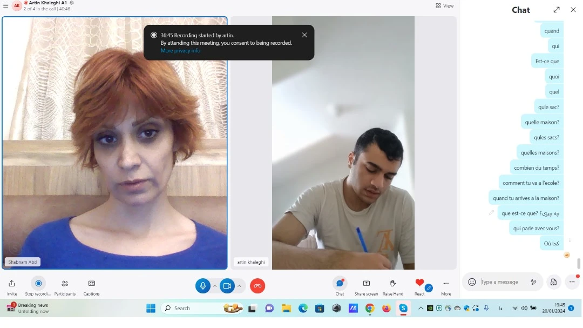Open the Participants panel
Screen dimensions: 583x328
pos(65,284)
